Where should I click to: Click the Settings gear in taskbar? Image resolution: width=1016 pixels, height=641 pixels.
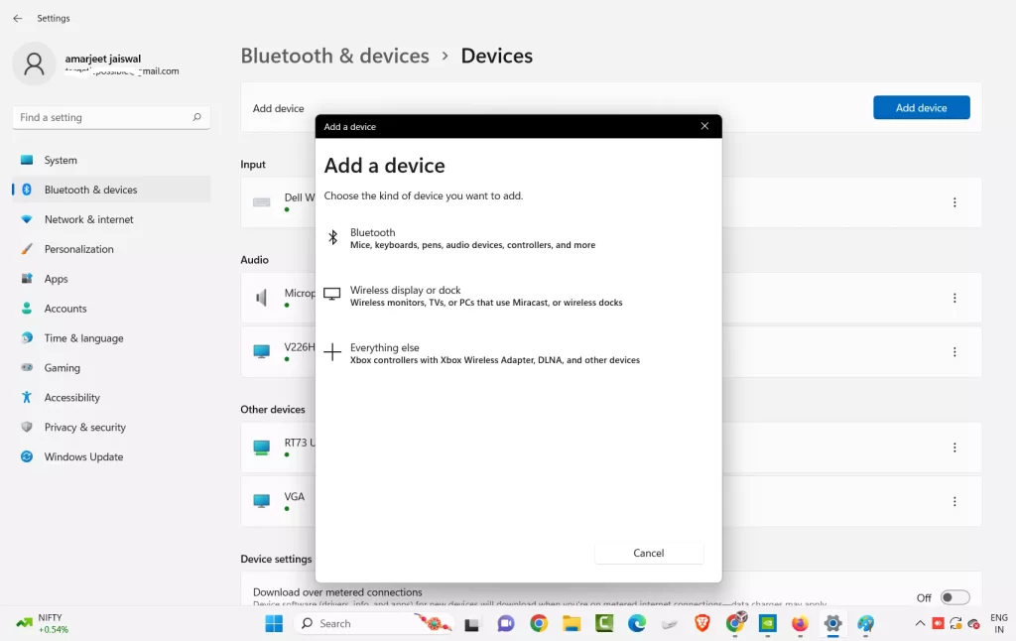pyautogui.click(x=832, y=623)
